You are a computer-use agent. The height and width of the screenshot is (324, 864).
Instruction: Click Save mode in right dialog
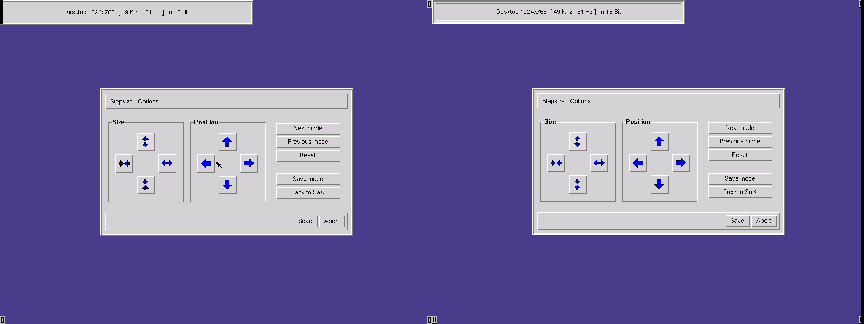[x=740, y=178]
